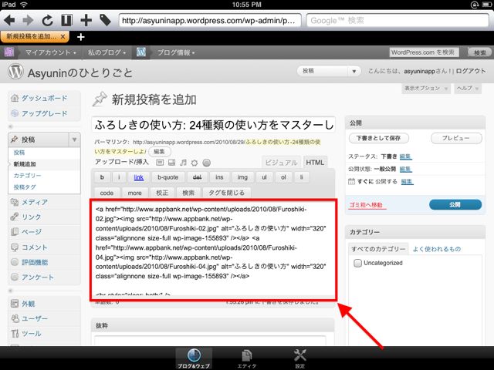Image resolution: width=494 pixels, height=370 pixels.
Task: Tap the URL address field
Action: [x=209, y=21]
